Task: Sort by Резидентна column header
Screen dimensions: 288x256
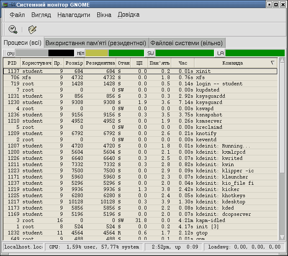Action: [100, 63]
